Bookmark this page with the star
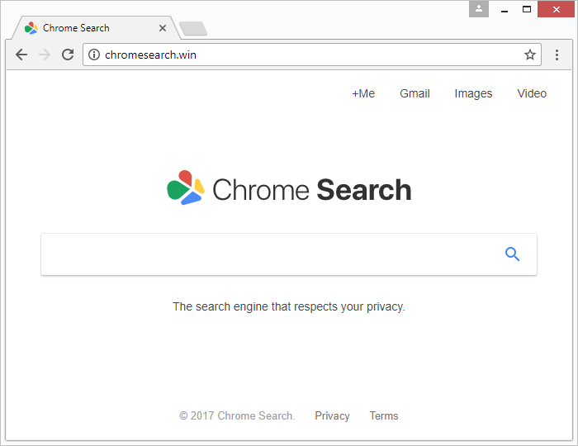Image resolution: width=578 pixels, height=446 pixels. [529, 55]
